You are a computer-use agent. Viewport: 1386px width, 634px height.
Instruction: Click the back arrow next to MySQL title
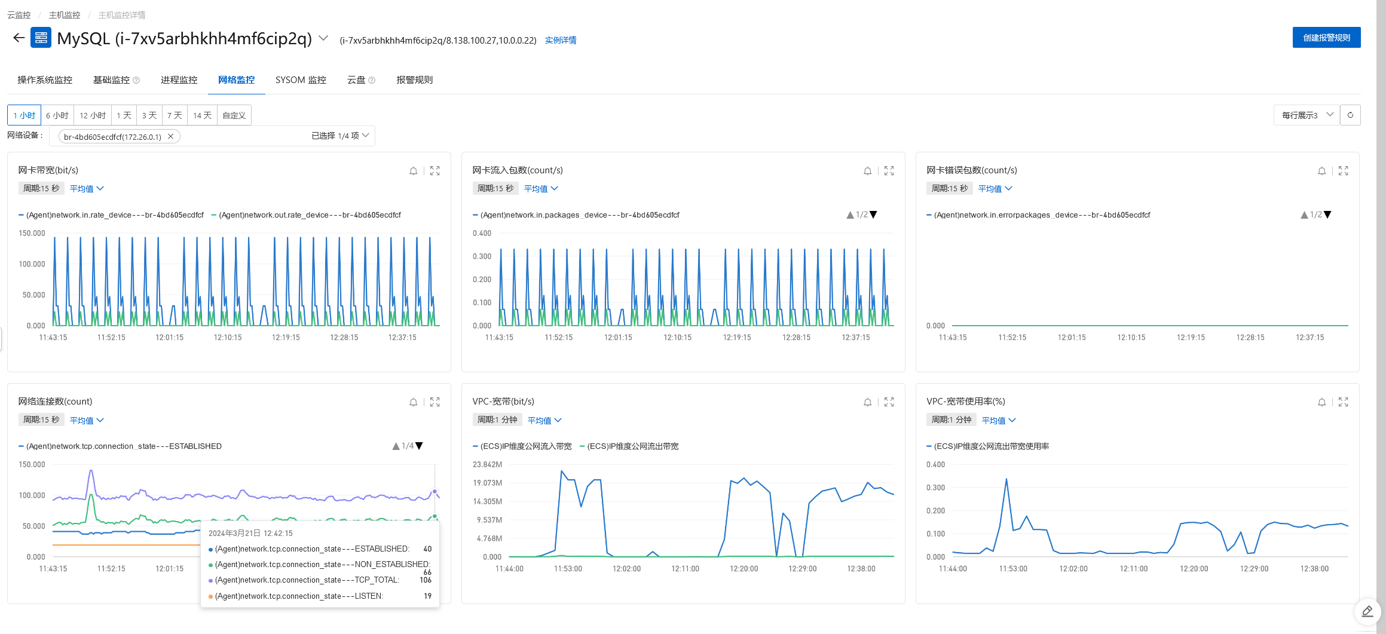pyautogui.click(x=19, y=38)
